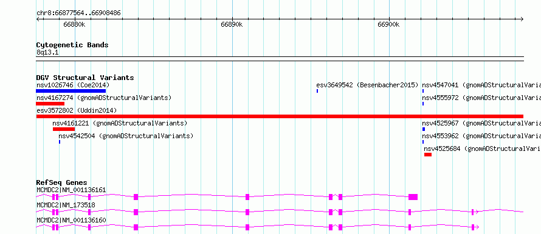The height and width of the screenshot is (234, 541).
Task: Select the 8q13.1 band label
Action: tap(47, 52)
